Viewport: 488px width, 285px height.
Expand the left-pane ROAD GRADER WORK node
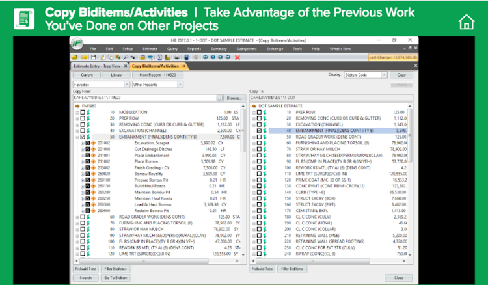77,217
